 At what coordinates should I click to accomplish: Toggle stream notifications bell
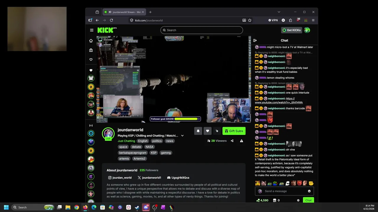coord(198,131)
